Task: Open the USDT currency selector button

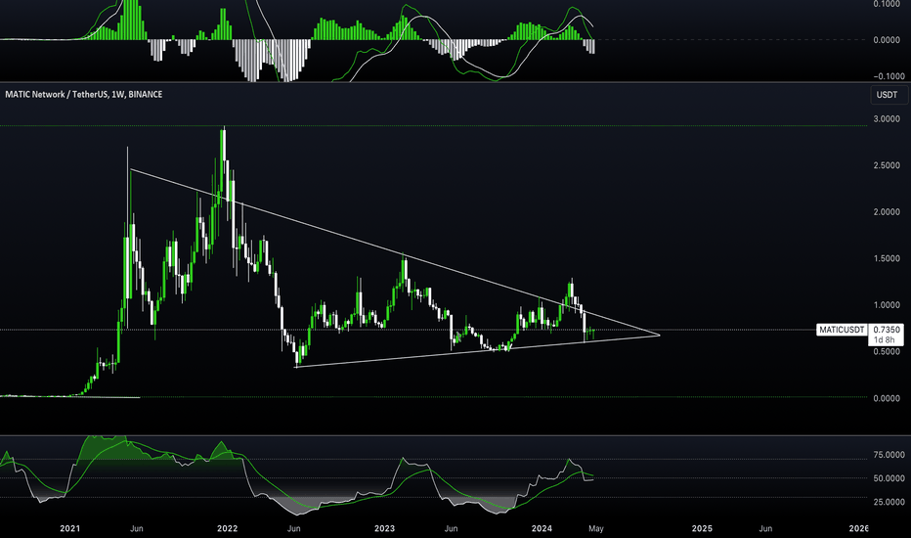Action: click(889, 95)
